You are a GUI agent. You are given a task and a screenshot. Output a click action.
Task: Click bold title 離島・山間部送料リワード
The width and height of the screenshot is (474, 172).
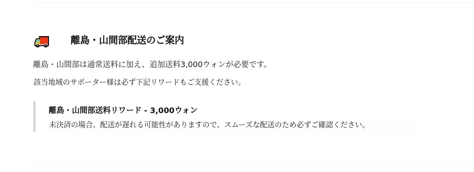[x=95, y=111]
